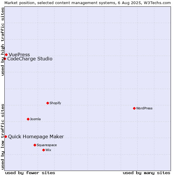Click the Wix red data point
This screenshot has width=175, height=175.
[x=44, y=150]
